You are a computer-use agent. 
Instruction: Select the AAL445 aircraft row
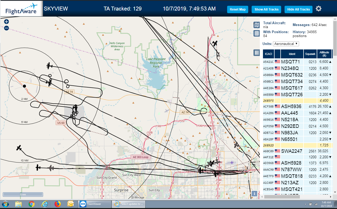pyautogui.click(x=297, y=113)
